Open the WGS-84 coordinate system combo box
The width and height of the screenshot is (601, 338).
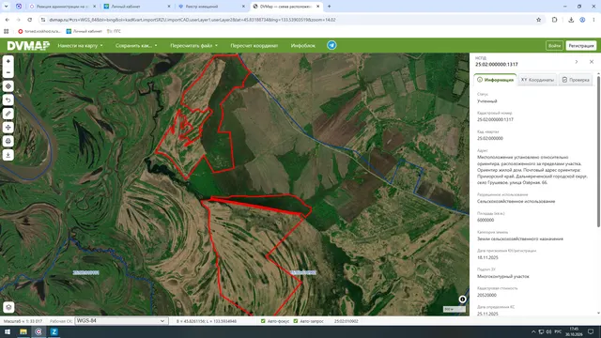pos(121,321)
